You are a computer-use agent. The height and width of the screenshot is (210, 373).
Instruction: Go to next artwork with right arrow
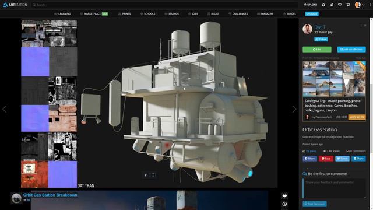(294, 109)
